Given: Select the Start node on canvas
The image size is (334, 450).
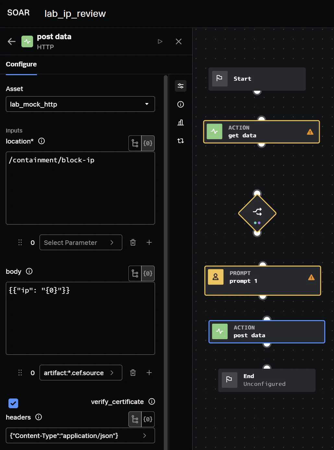Looking at the screenshot, I should click(x=257, y=79).
